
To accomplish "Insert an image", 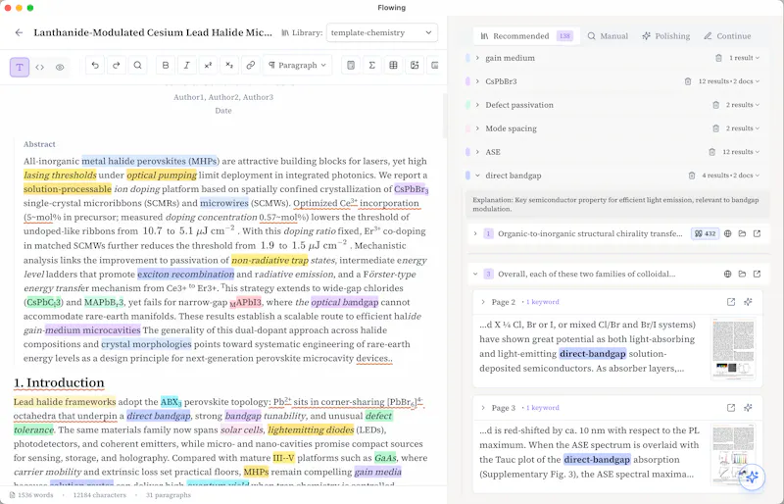I will tap(415, 65).
